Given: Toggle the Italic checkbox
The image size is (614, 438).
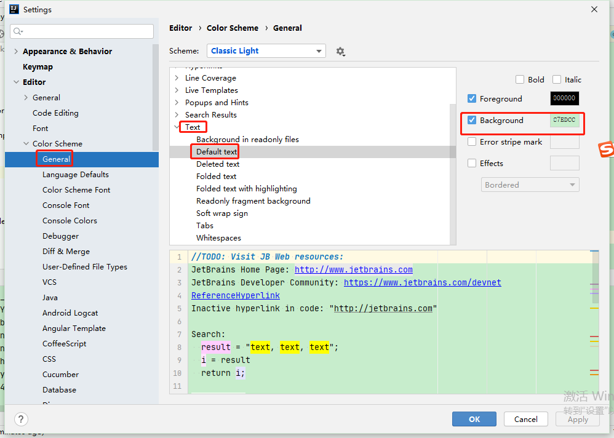Looking at the screenshot, I should (556, 79).
